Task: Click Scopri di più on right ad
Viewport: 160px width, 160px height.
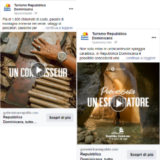Action: (x=142, y=155)
